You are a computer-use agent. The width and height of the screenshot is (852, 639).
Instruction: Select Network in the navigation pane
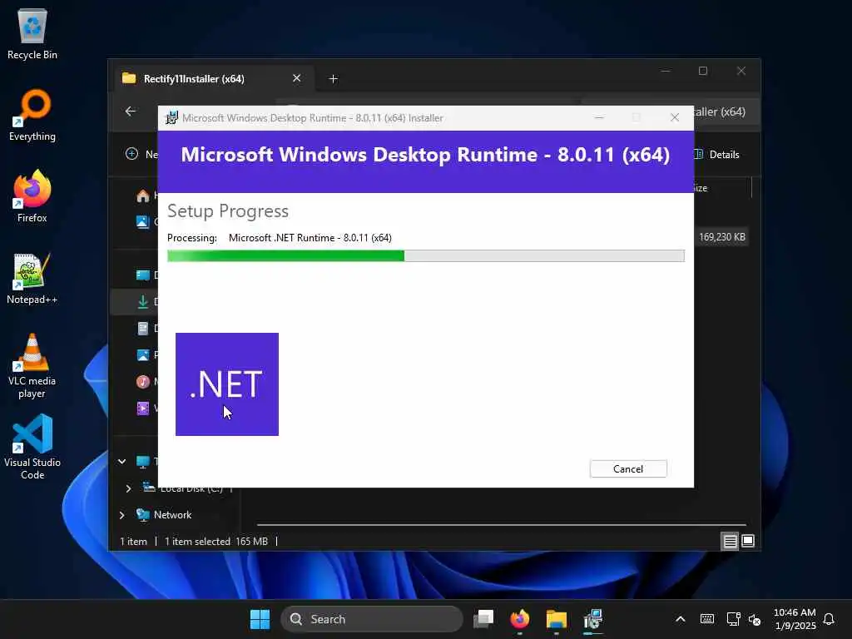pyautogui.click(x=172, y=514)
